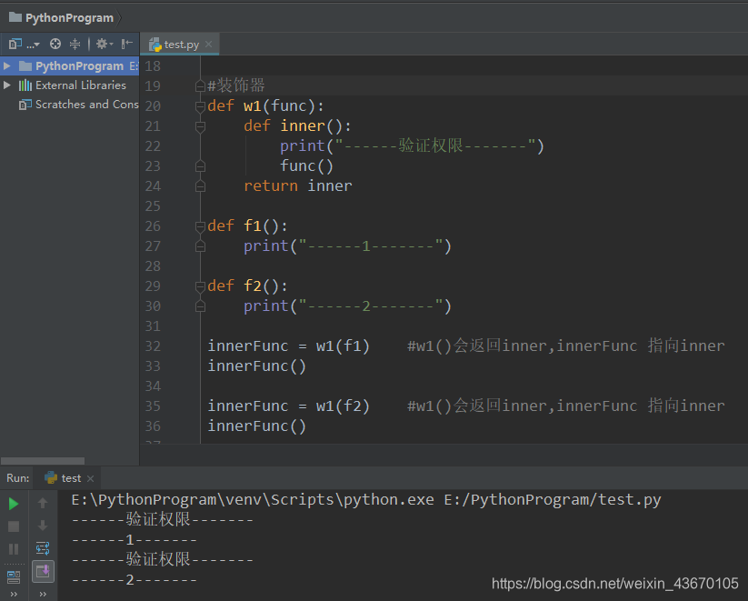748x601 pixels.
Task: Click on 'return inner' in line 24
Action: [298, 185]
